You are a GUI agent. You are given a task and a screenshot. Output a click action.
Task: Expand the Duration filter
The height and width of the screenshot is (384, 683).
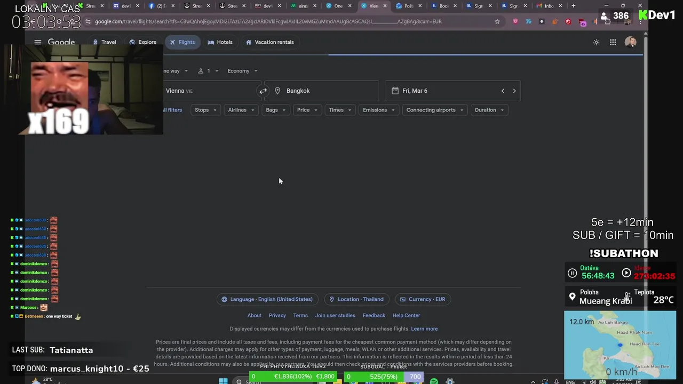click(x=489, y=110)
